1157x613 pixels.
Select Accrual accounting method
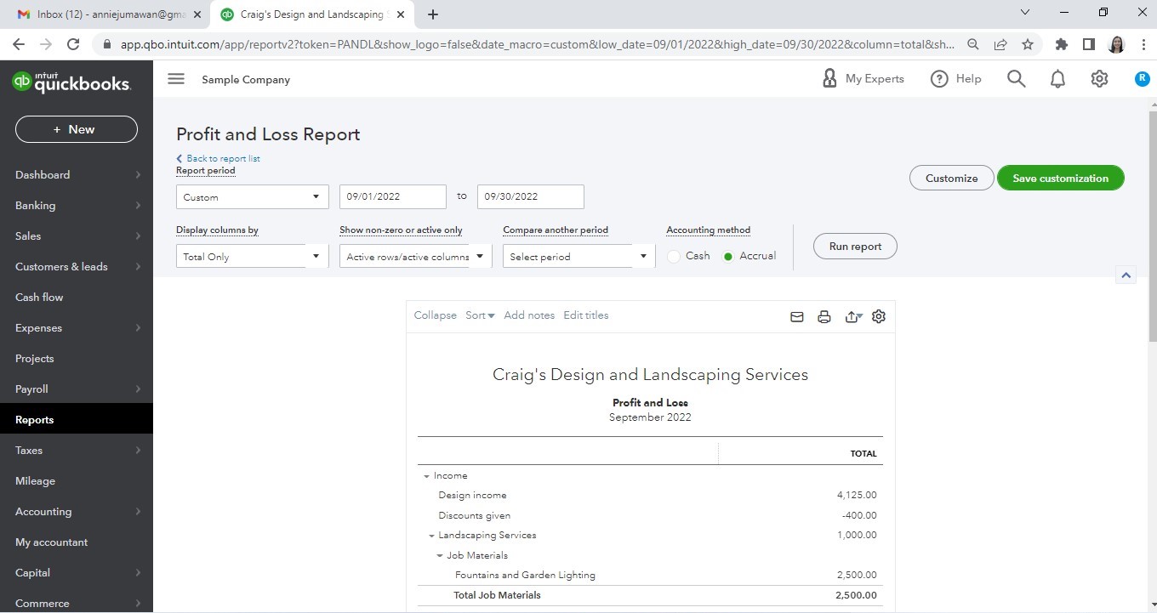pos(728,256)
